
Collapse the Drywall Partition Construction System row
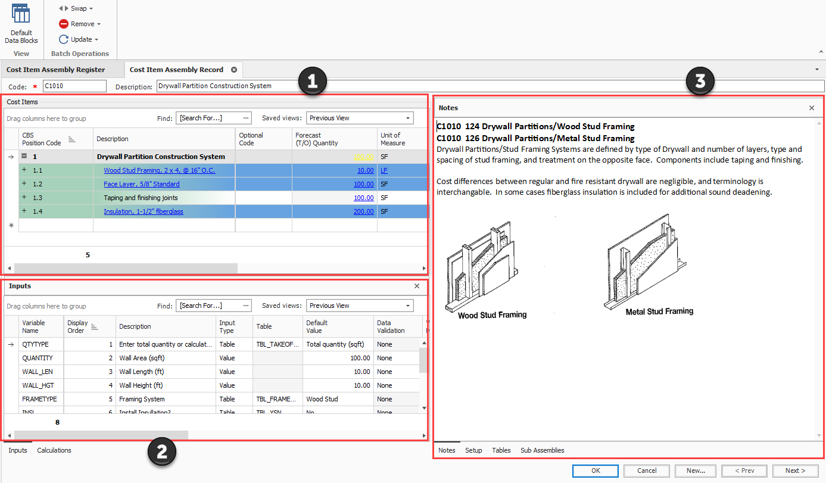pos(24,156)
